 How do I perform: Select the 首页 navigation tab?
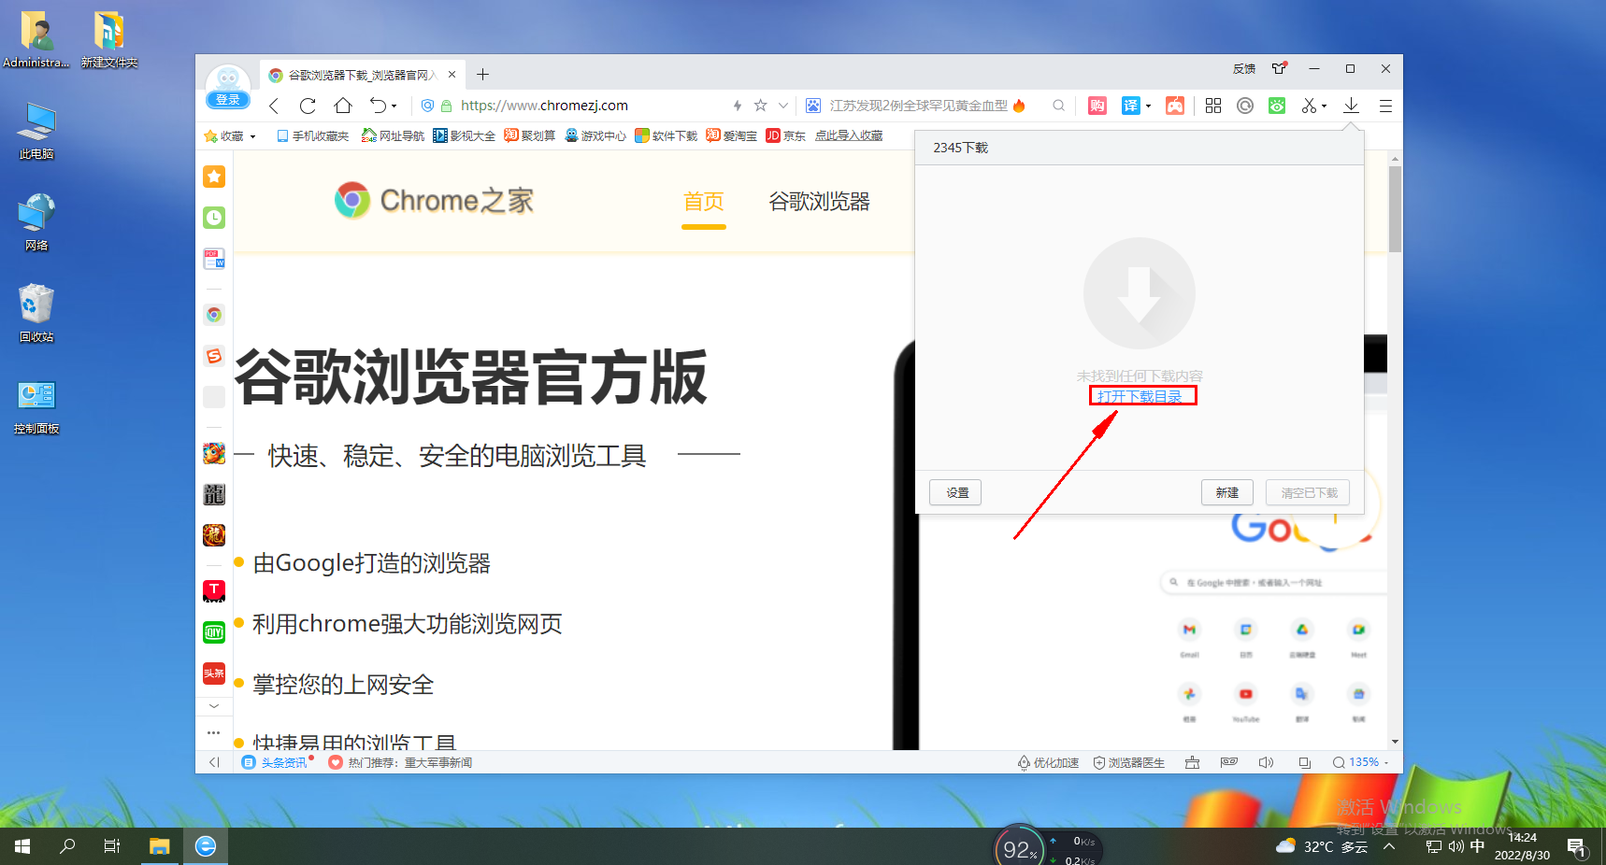(704, 202)
